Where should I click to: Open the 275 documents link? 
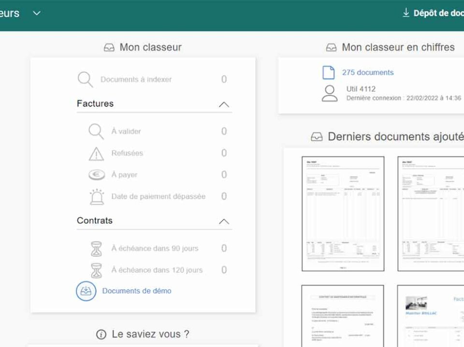click(367, 72)
